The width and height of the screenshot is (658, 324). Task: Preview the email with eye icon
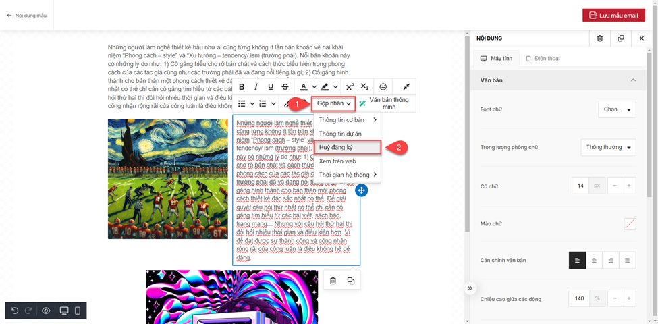tap(46, 310)
